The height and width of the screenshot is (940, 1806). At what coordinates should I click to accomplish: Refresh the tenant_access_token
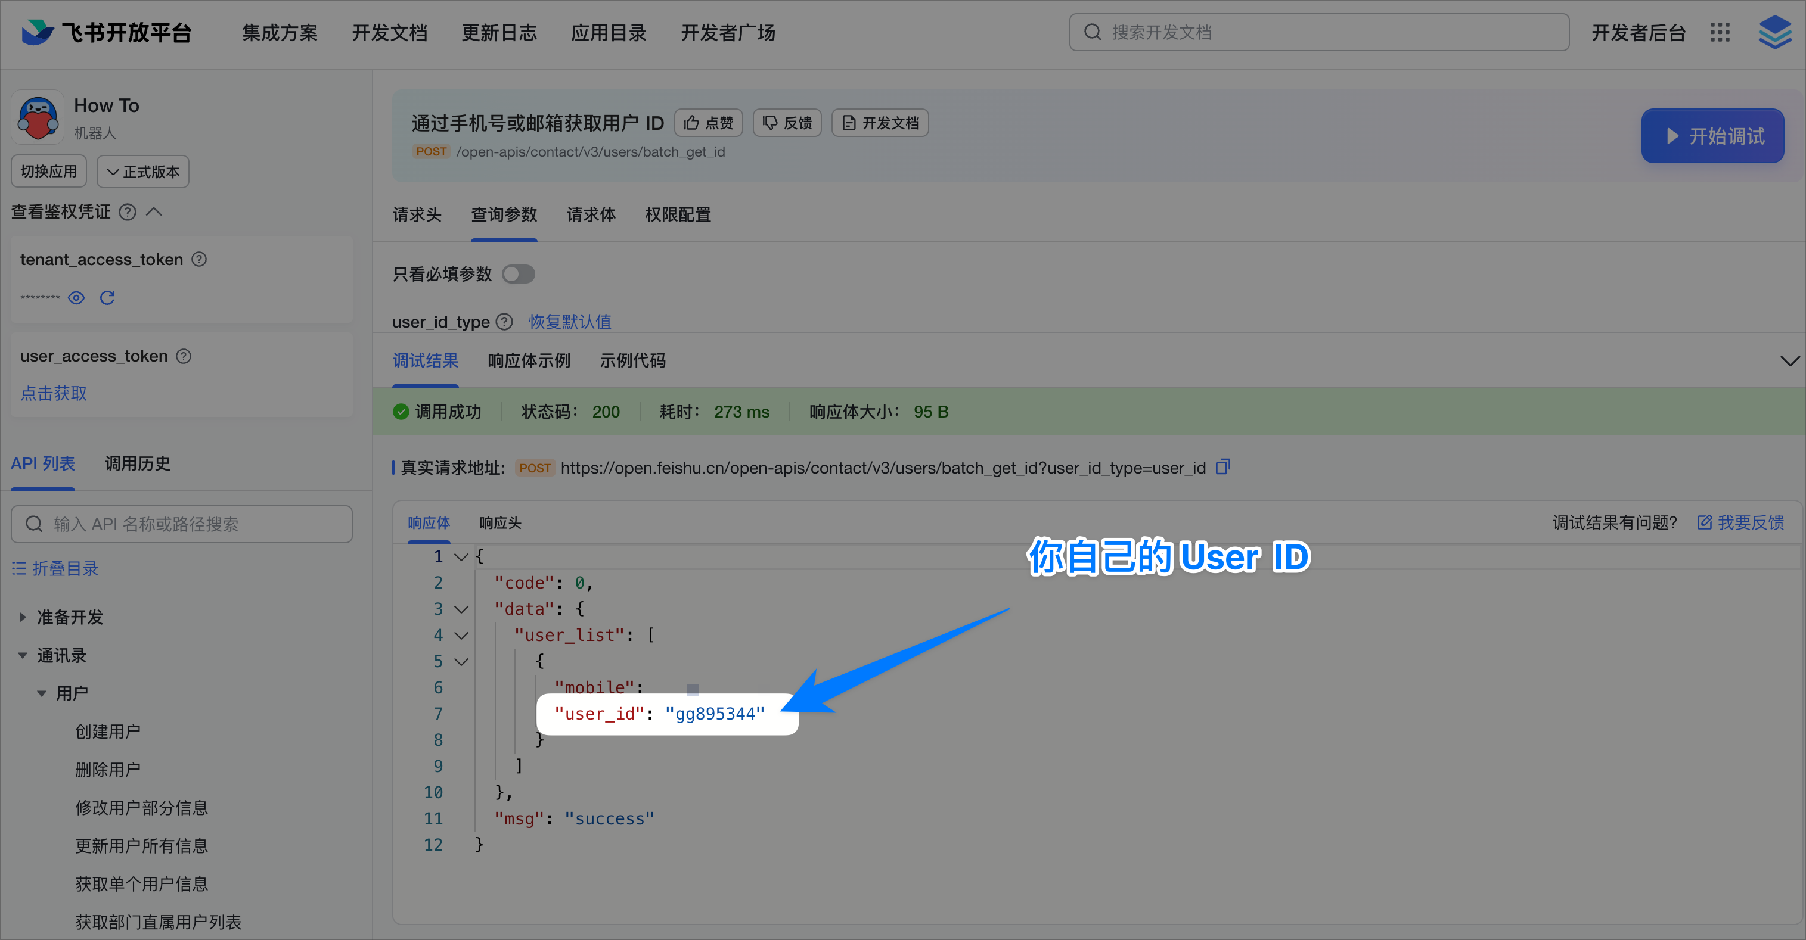click(107, 298)
